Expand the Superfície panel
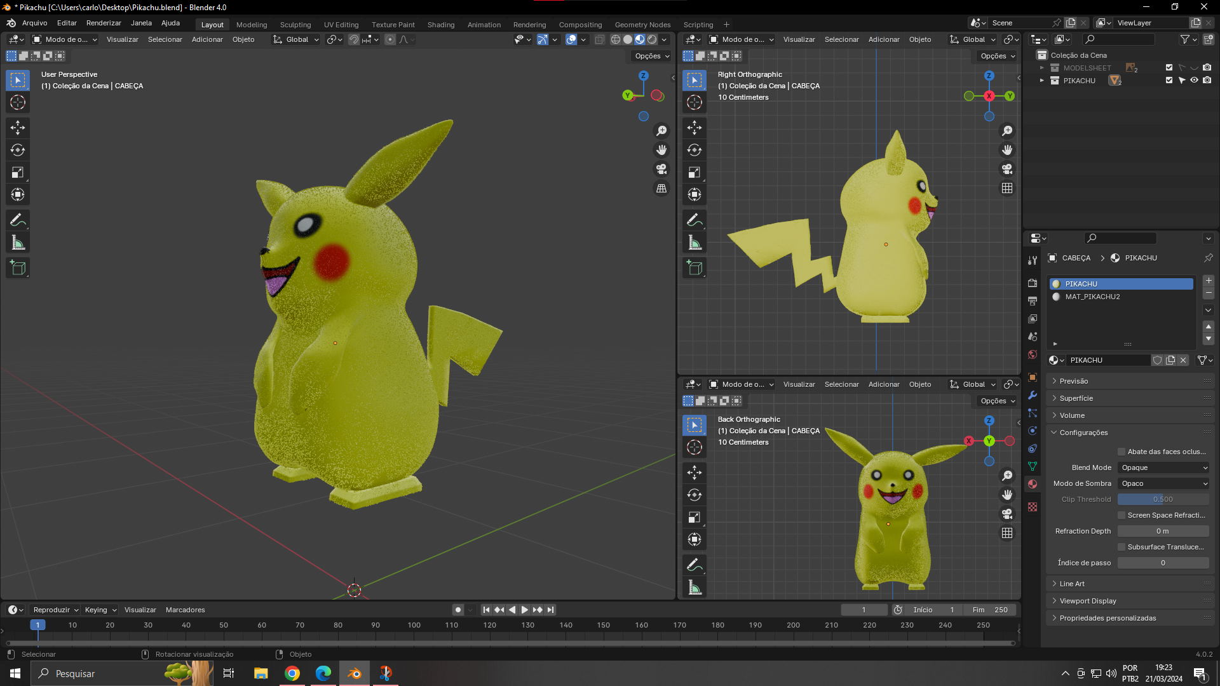1220x686 pixels. point(1076,398)
